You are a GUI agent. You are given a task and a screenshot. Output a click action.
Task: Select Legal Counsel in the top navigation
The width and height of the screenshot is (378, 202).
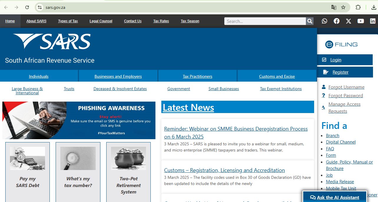coord(101,21)
